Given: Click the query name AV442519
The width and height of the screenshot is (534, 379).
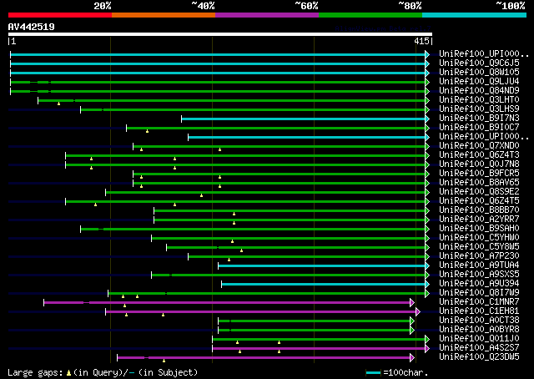Looking at the screenshot, I should [32, 27].
